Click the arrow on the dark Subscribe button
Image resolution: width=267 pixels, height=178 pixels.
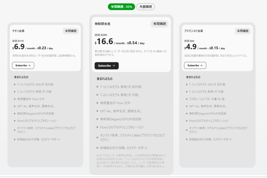[x=113, y=66]
